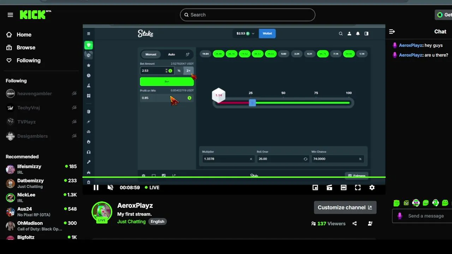Jump to LIVE in the player
The image size is (452, 254).
(152, 188)
